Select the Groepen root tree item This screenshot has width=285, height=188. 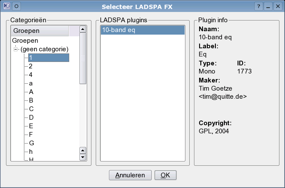(25, 41)
